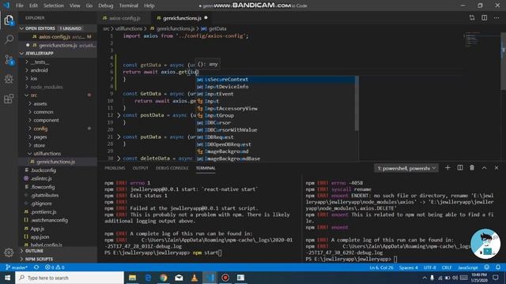Change end of line CRLF setting

[447, 267]
